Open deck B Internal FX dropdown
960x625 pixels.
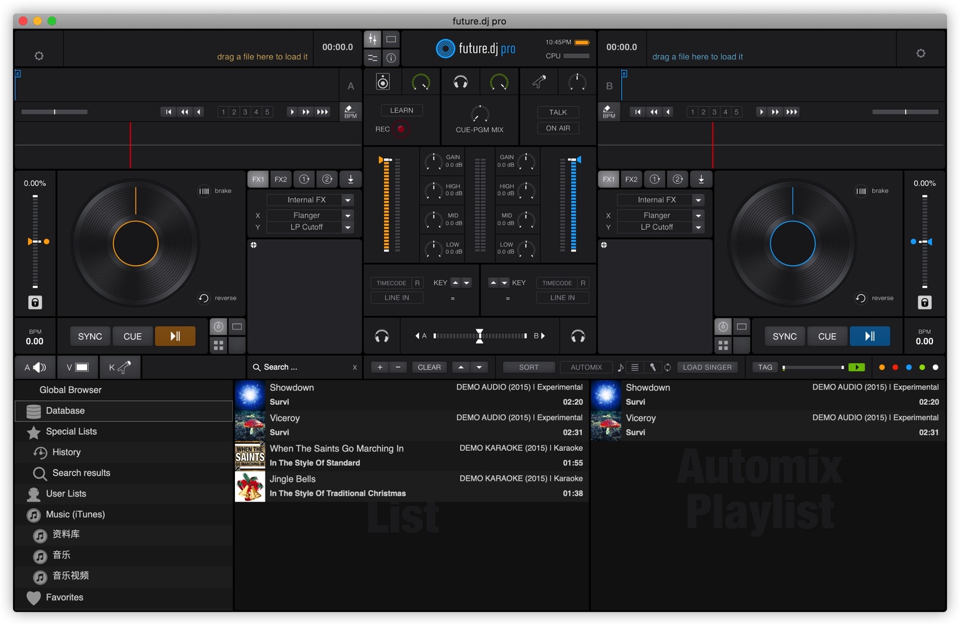[x=698, y=200]
